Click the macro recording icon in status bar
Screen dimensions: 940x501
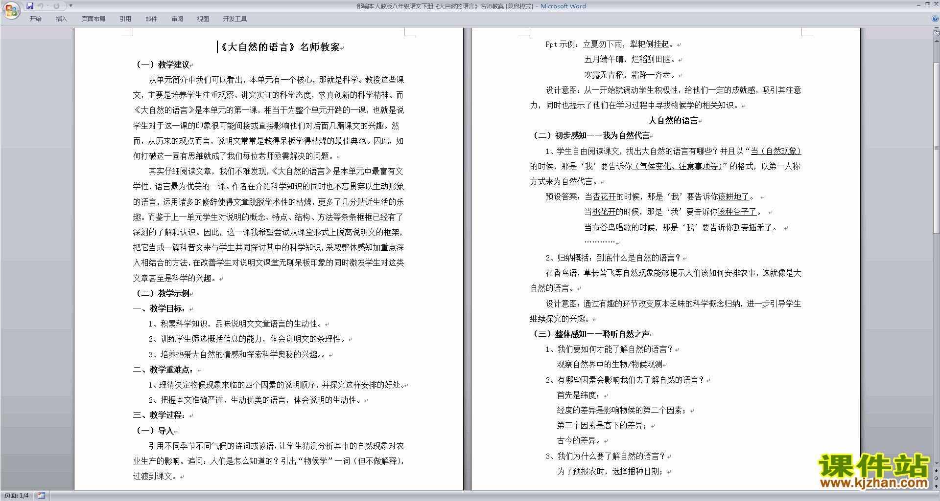(x=41, y=496)
